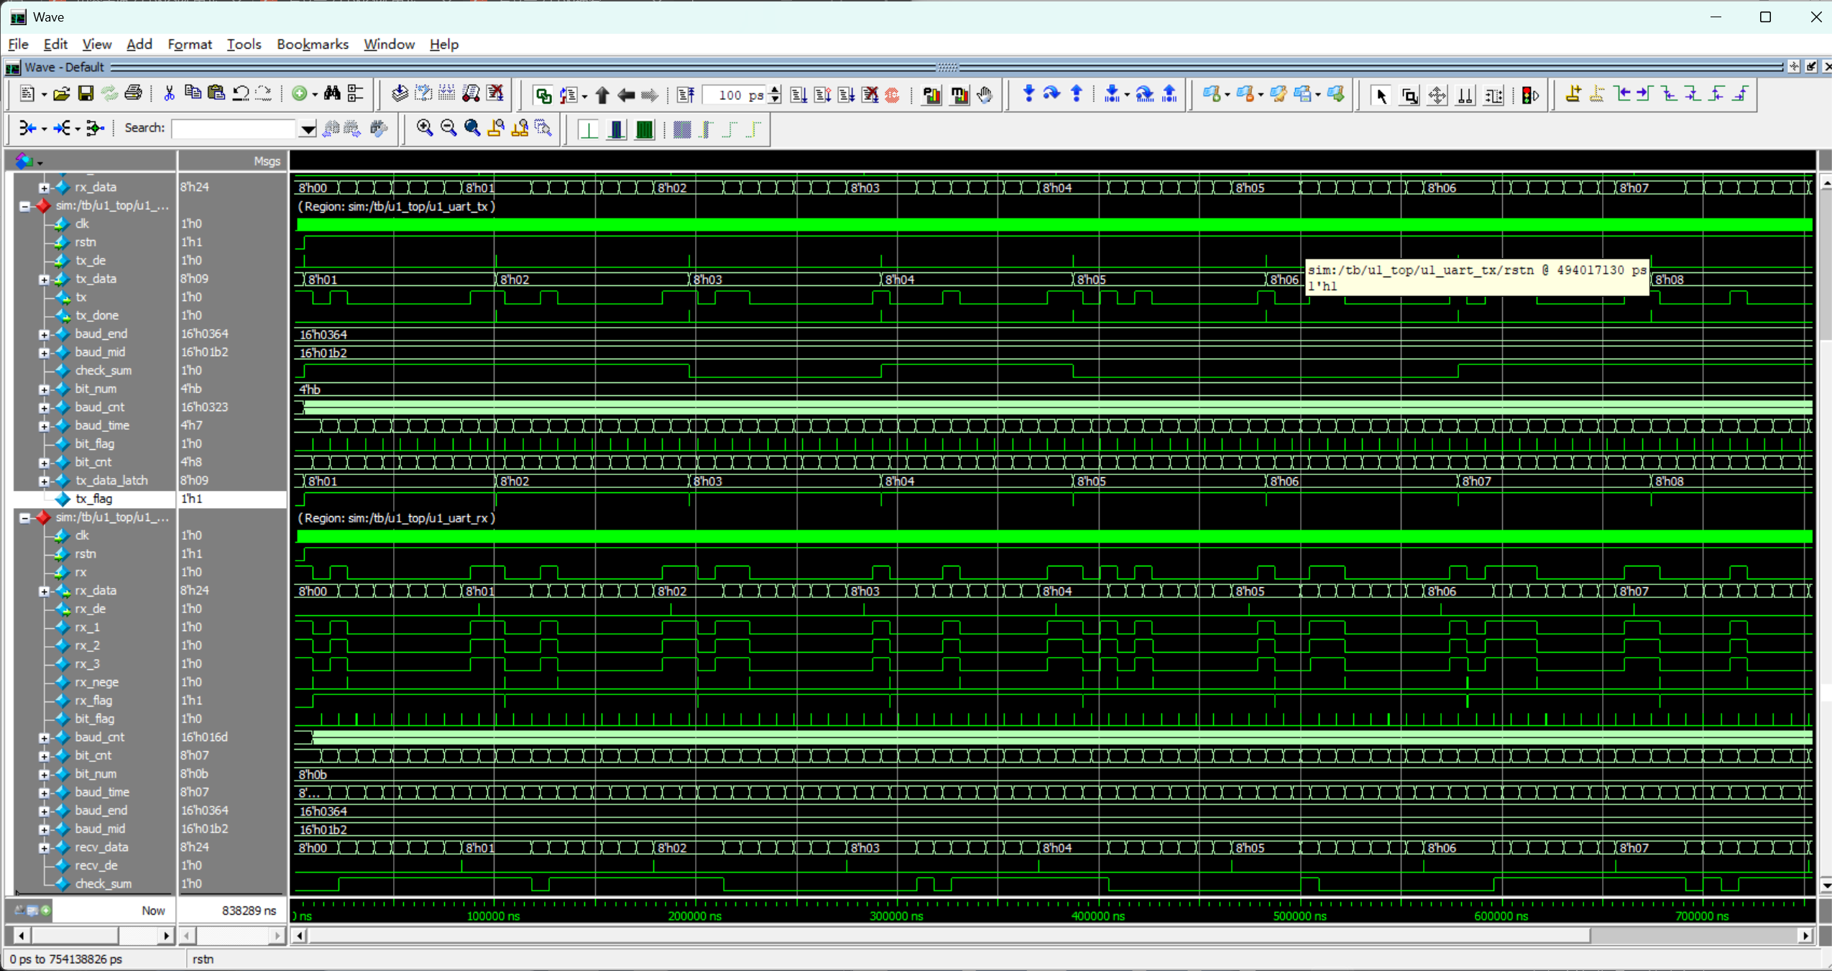Open the View menu
The width and height of the screenshot is (1832, 971).
(x=96, y=45)
